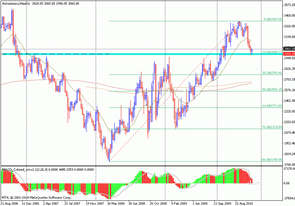
Task: Select the 0.0@3389.30 Fibonacci level label
Action: pyautogui.click(x=273, y=19)
